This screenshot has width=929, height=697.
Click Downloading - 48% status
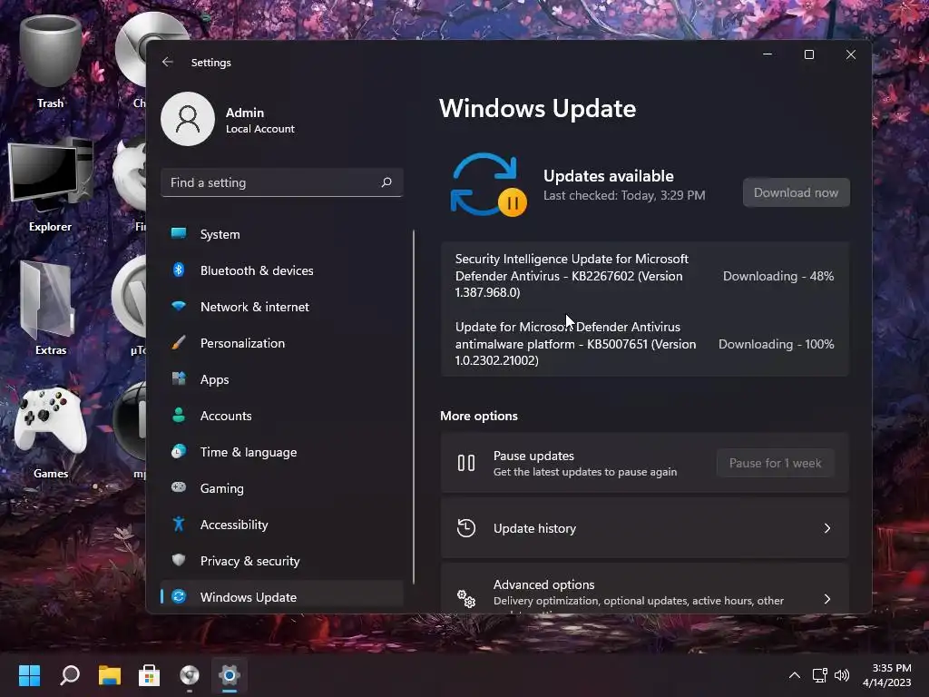(x=777, y=276)
